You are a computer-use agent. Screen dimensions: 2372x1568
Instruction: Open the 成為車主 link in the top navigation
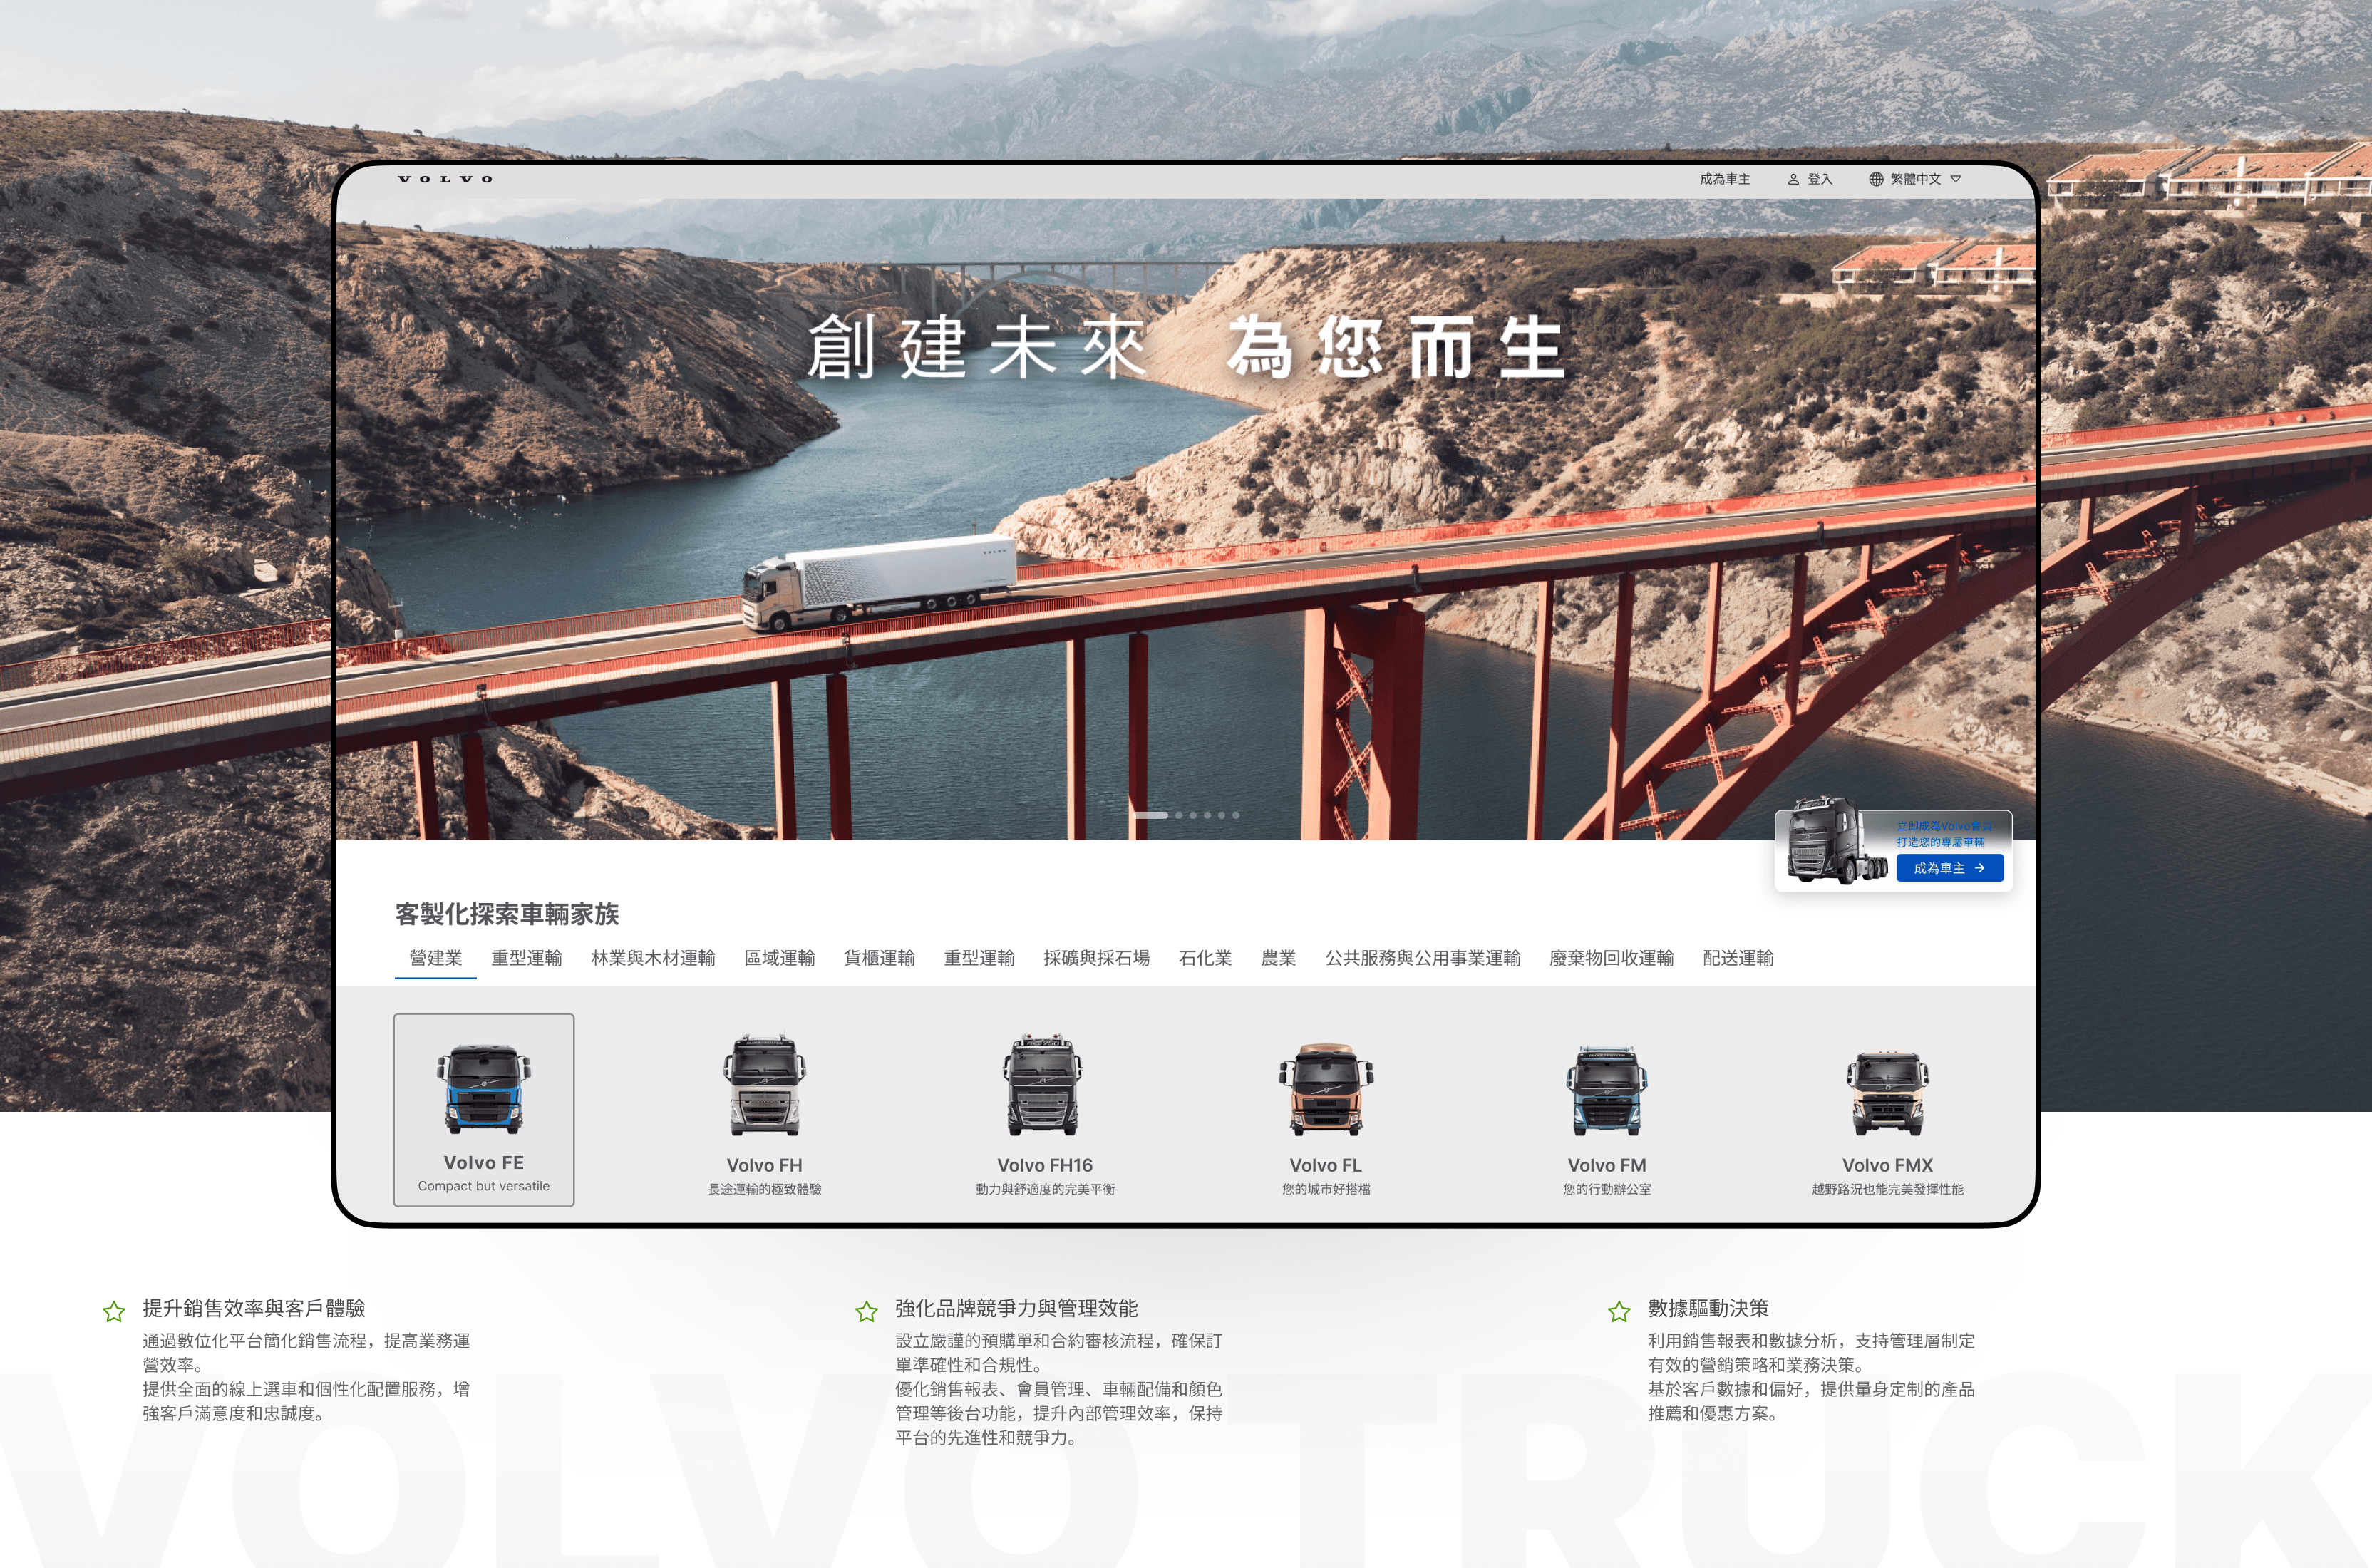[1725, 179]
